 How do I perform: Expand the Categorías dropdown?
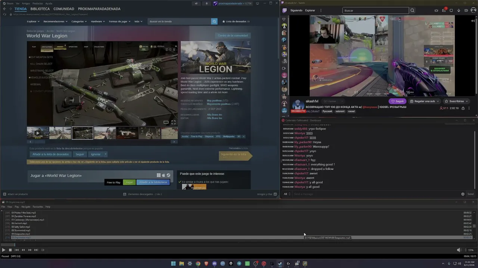tap(79, 22)
